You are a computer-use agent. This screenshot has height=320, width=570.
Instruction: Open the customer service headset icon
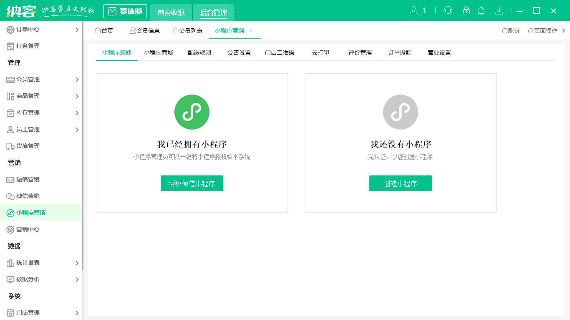(x=447, y=10)
